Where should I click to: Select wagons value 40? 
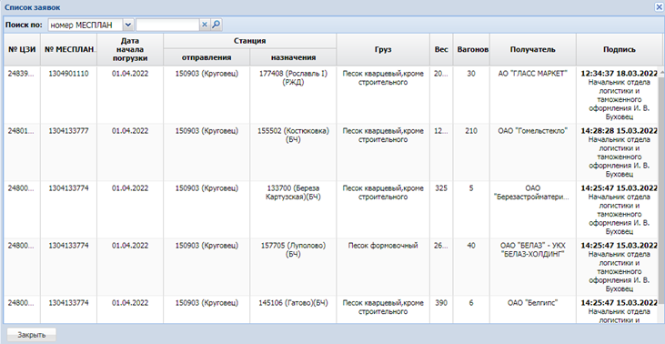[x=471, y=245]
